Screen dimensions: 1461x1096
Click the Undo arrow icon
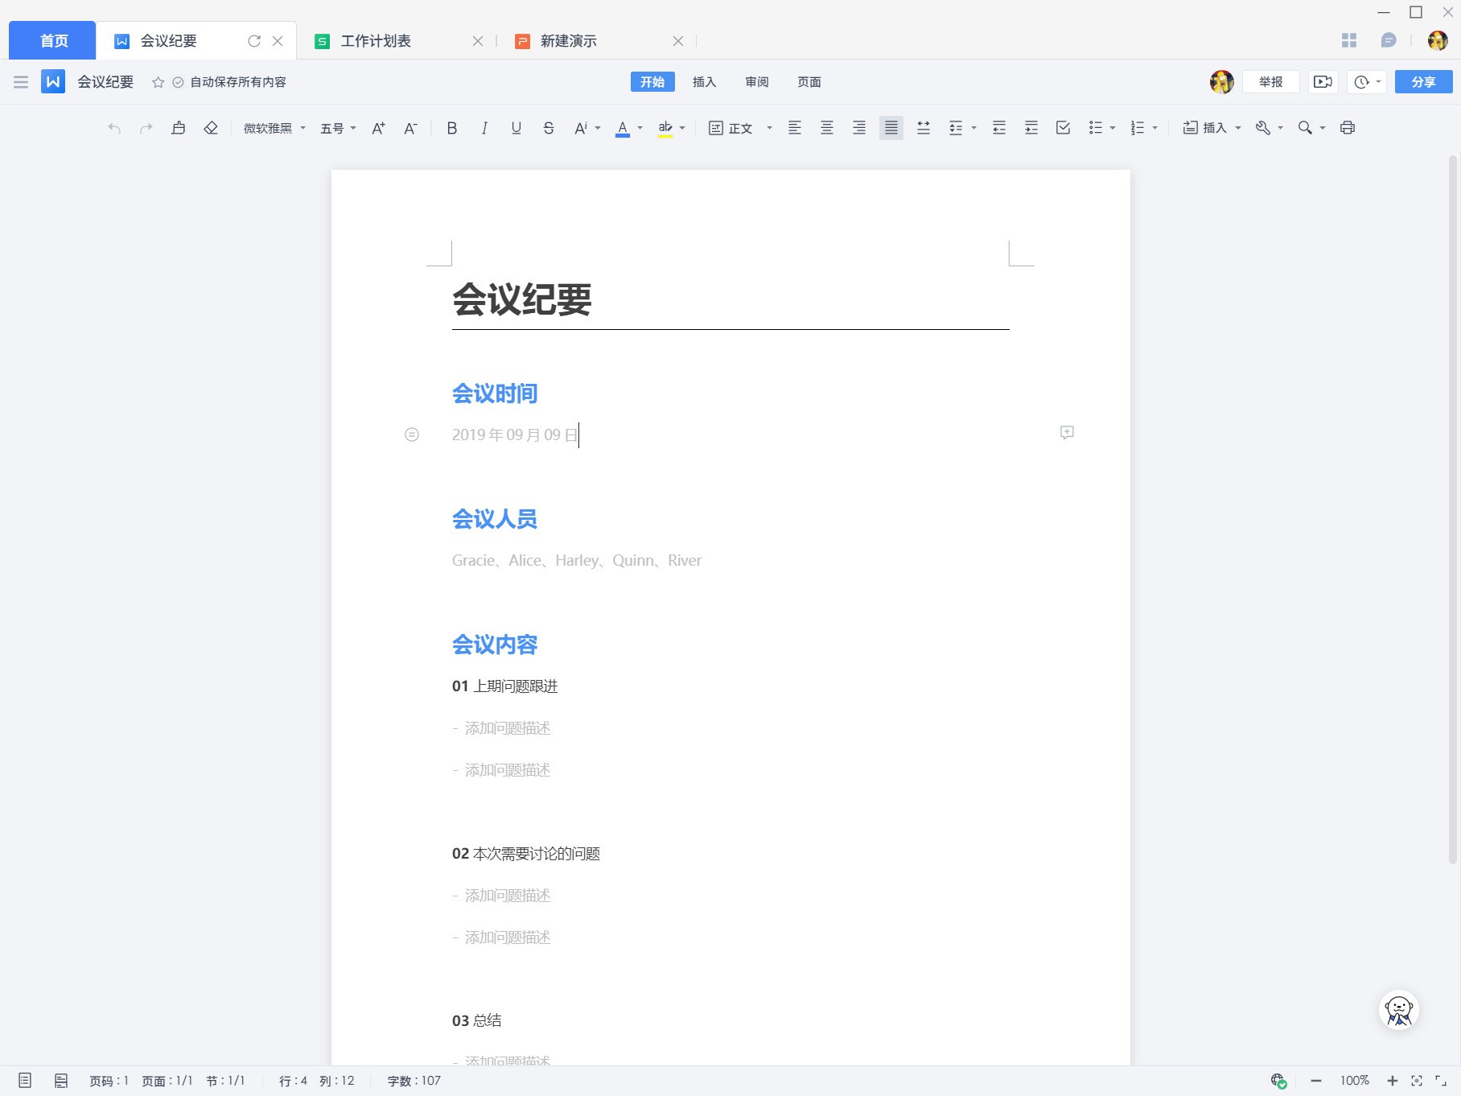coord(114,128)
